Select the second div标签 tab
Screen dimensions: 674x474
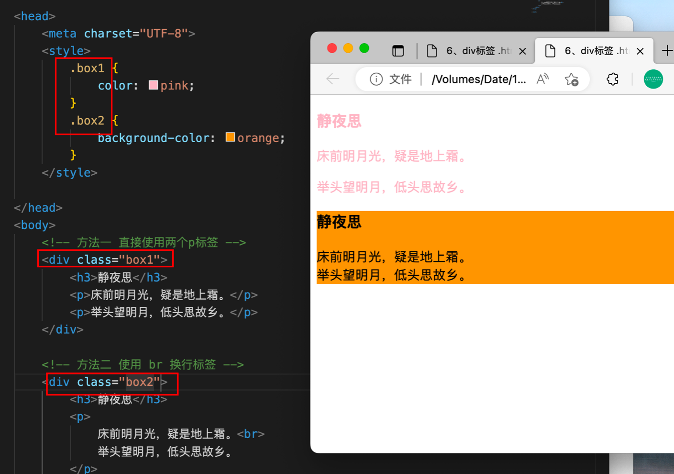click(589, 51)
